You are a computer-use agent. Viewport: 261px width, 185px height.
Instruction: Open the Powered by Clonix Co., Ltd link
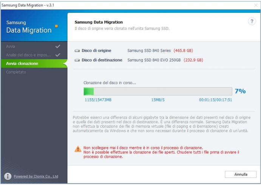36,176
